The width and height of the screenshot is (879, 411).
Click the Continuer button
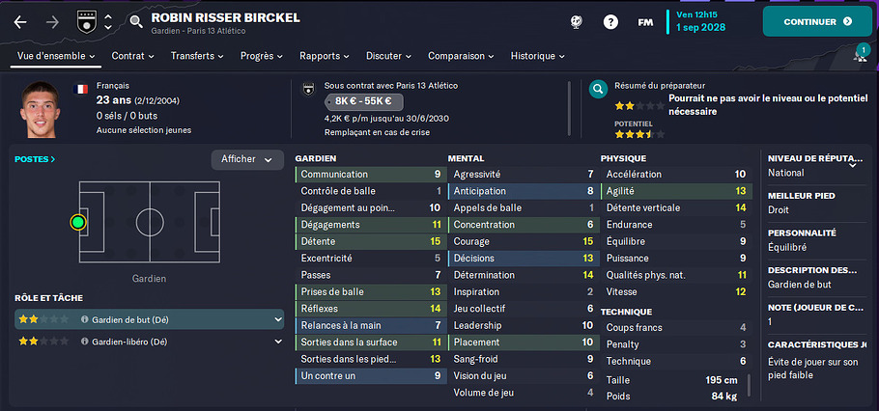(x=817, y=21)
